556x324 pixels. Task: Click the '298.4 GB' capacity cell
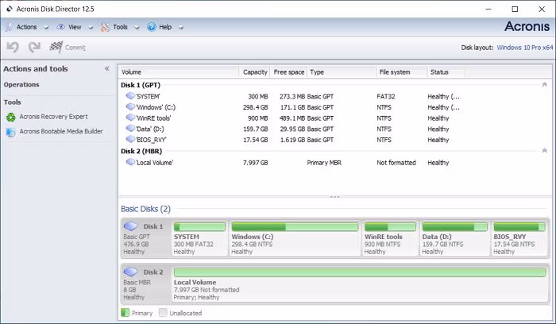click(255, 107)
